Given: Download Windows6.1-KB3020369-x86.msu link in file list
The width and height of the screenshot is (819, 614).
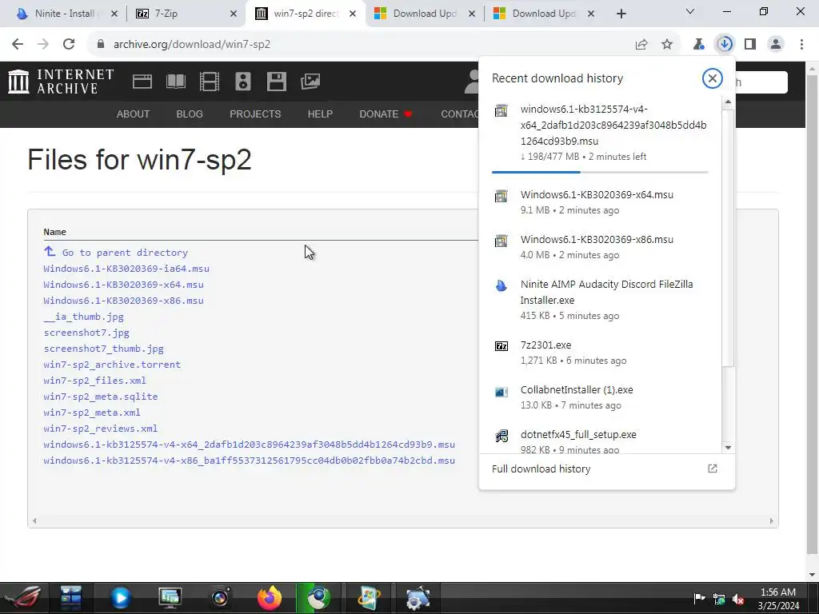Looking at the screenshot, I should 123,301.
